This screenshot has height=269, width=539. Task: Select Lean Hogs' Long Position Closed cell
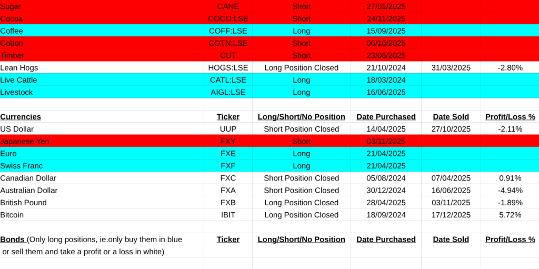[x=301, y=67]
